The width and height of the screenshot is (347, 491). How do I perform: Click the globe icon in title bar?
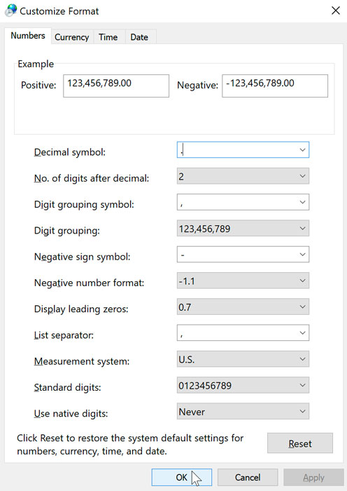click(11, 11)
